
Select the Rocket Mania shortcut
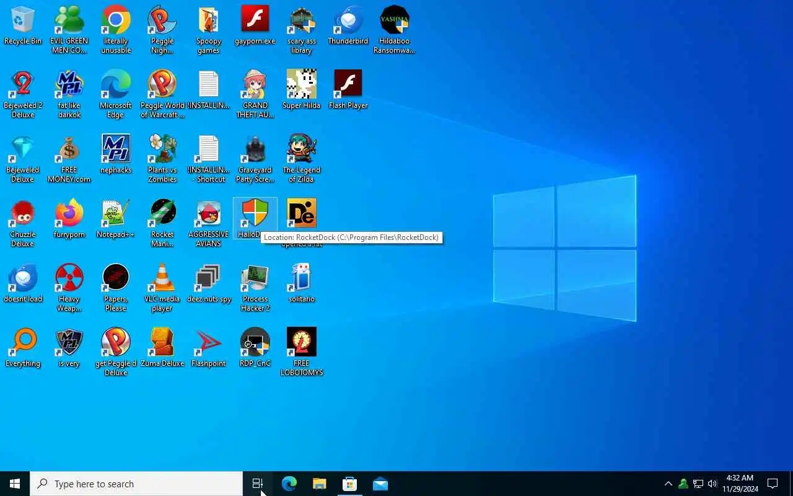click(162, 223)
